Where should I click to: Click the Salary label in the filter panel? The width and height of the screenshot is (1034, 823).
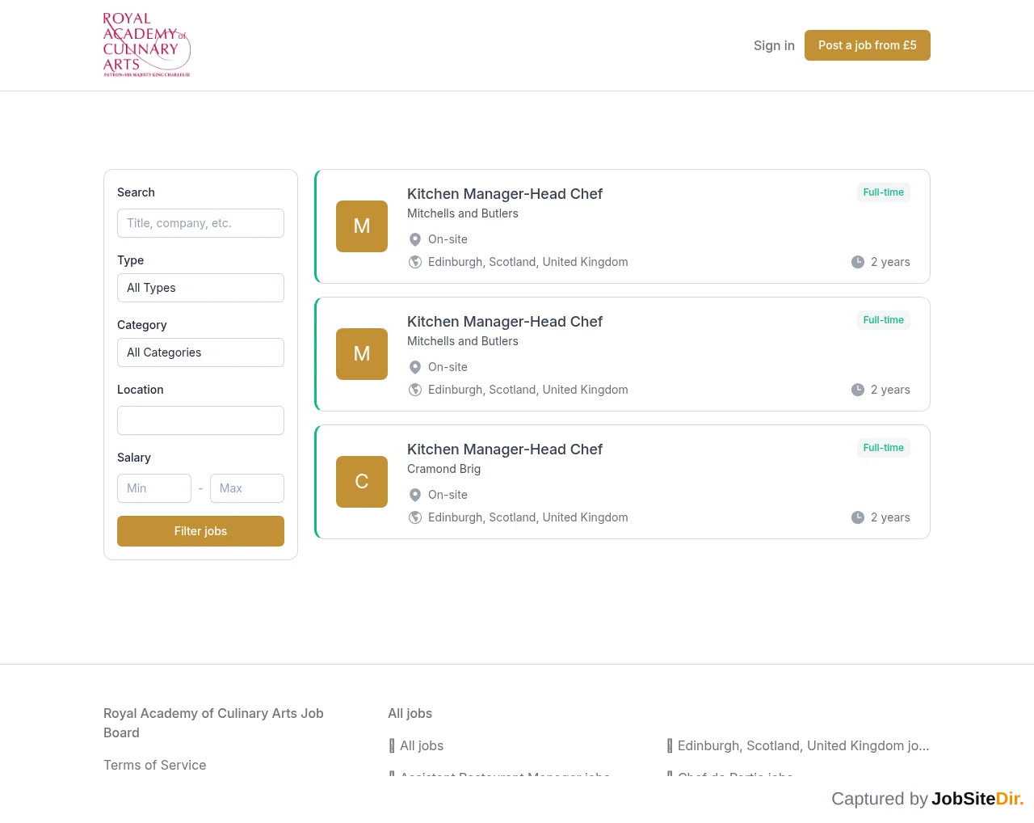[x=134, y=458]
